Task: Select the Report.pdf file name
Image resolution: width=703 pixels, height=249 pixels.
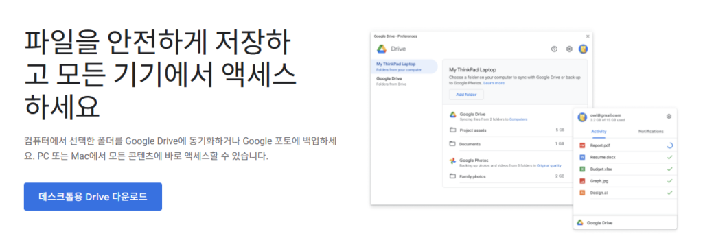Action: [x=600, y=145]
